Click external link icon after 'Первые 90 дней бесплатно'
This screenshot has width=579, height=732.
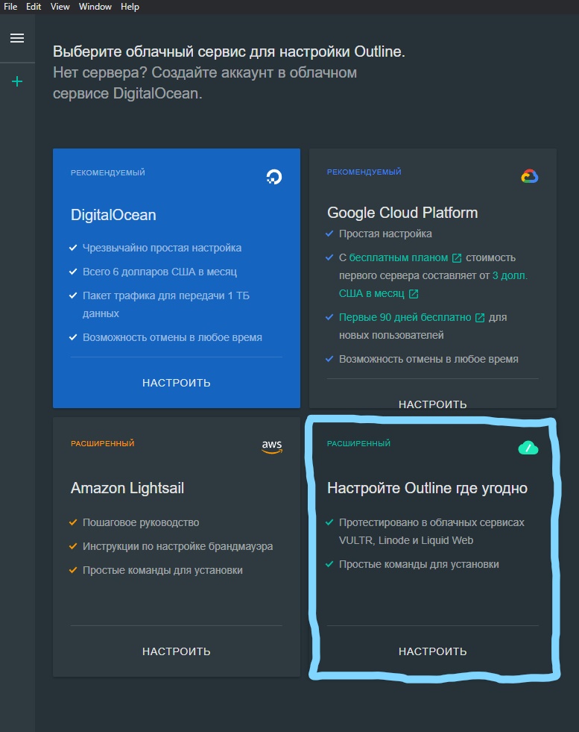coord(480,318)
